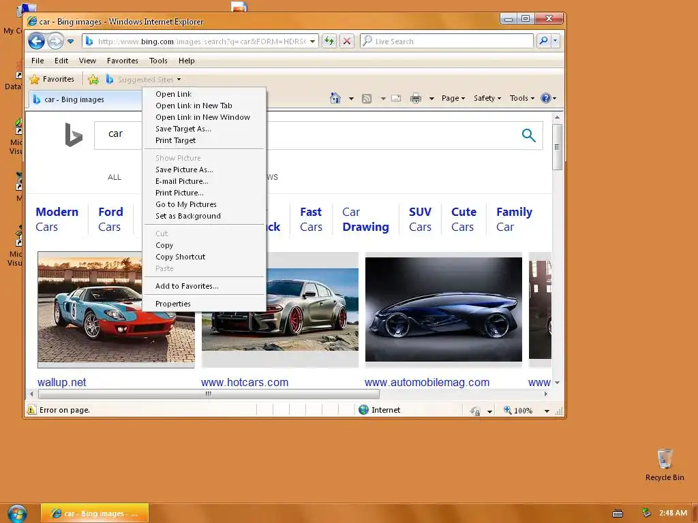Click the Bing search magnifier icon
Image resolution: width=698 pixels, height=523 pixels.
[528, 136]
